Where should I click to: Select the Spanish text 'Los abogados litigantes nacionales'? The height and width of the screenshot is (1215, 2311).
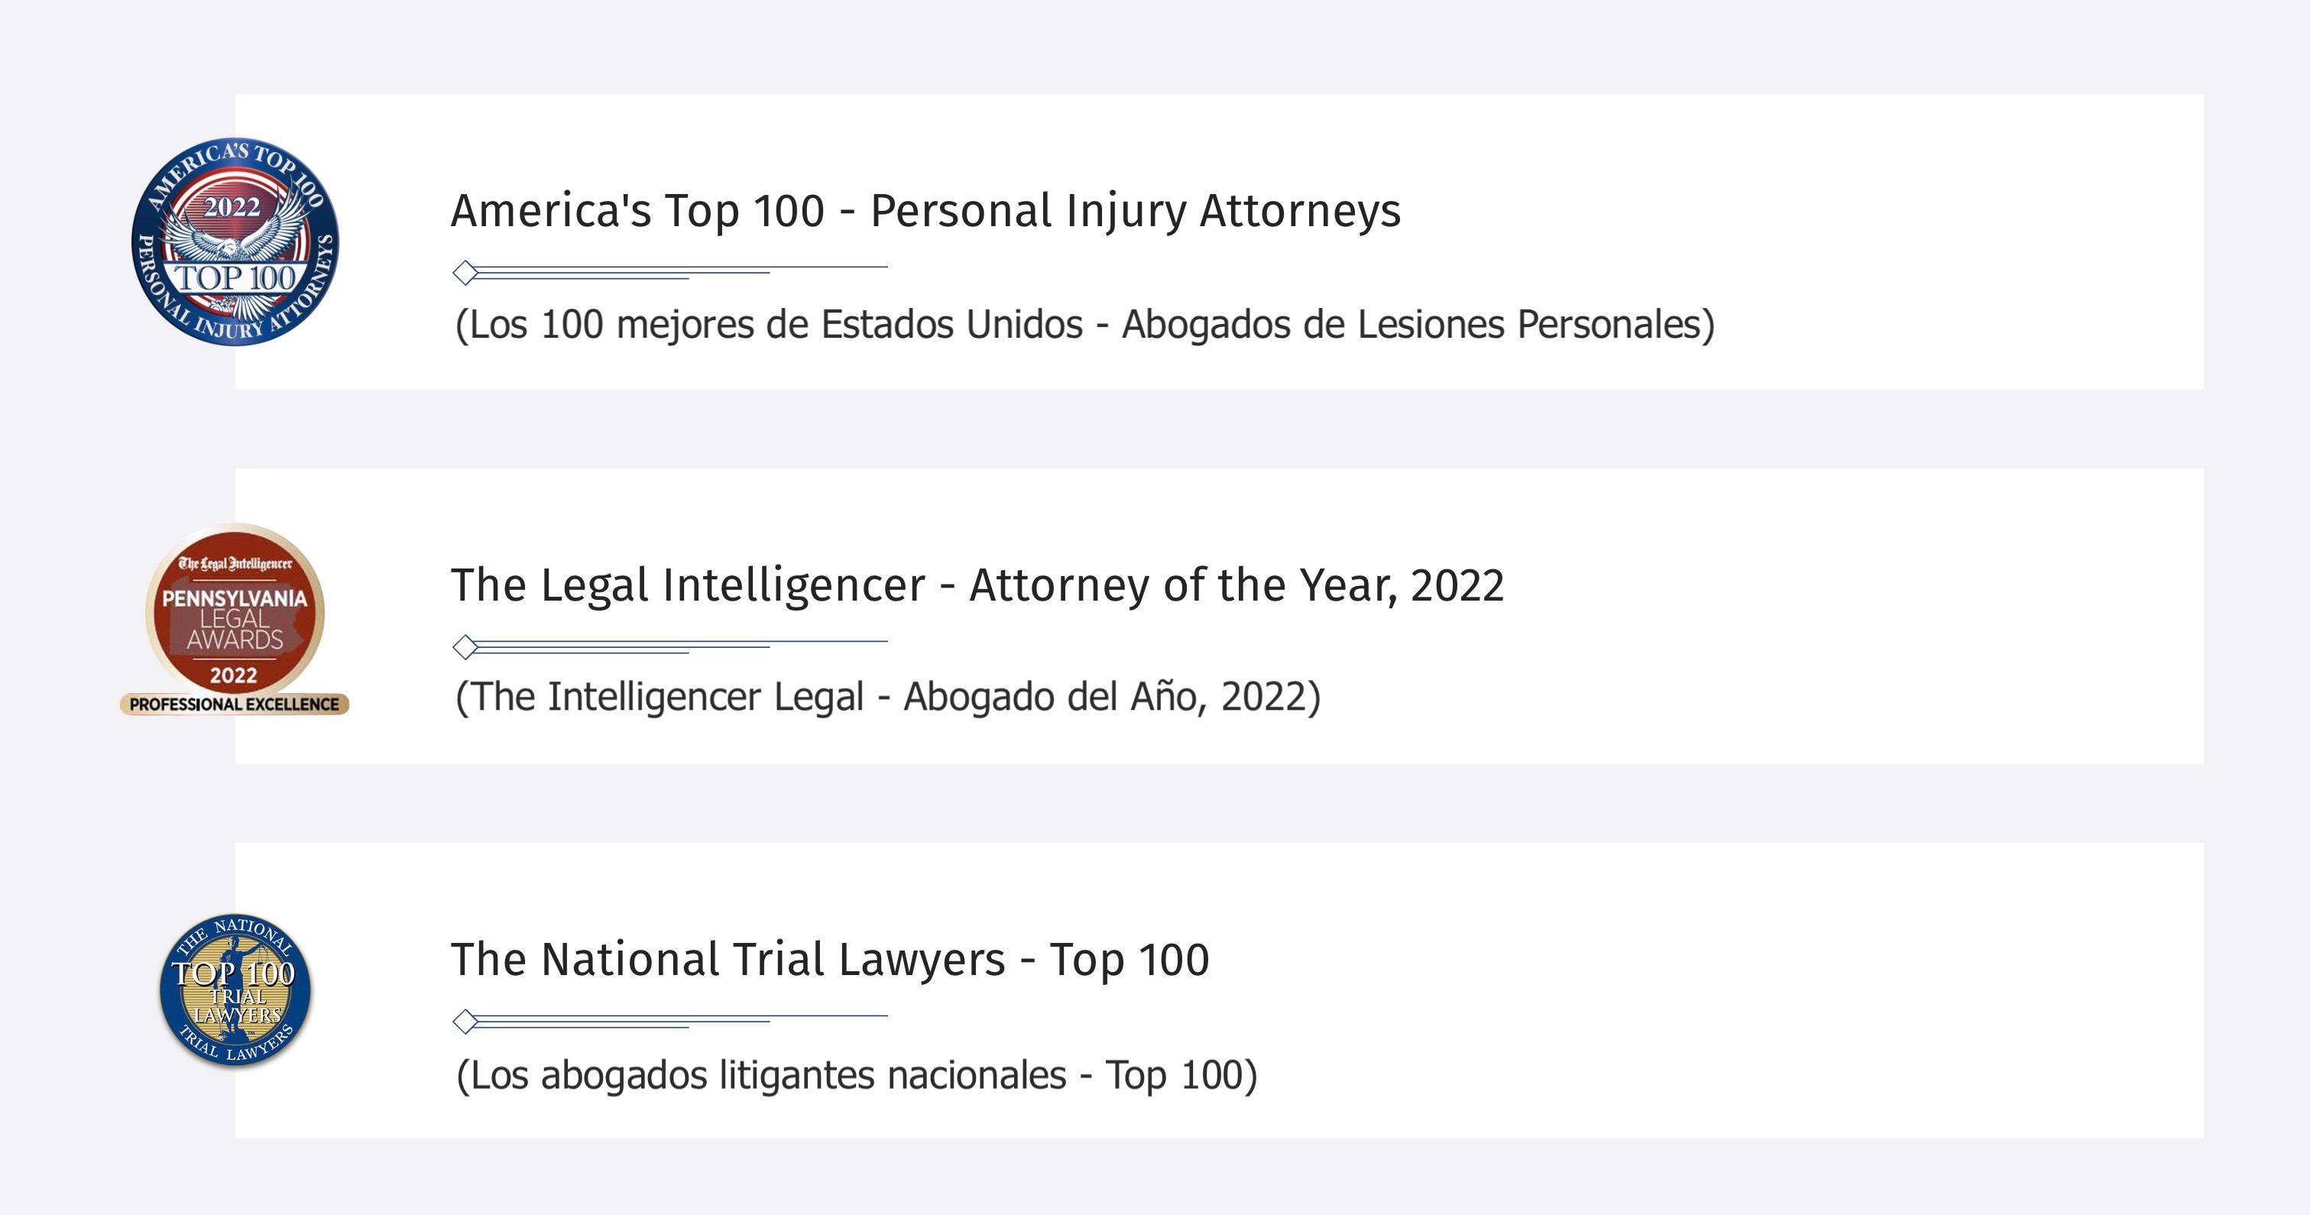coord(768,1075)
